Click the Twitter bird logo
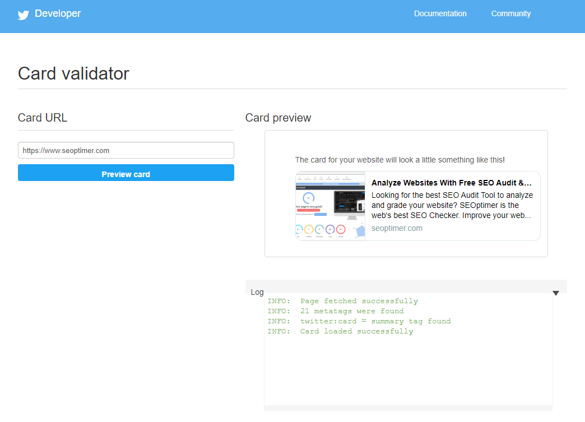The image size is (585, 422). [23, 15]
